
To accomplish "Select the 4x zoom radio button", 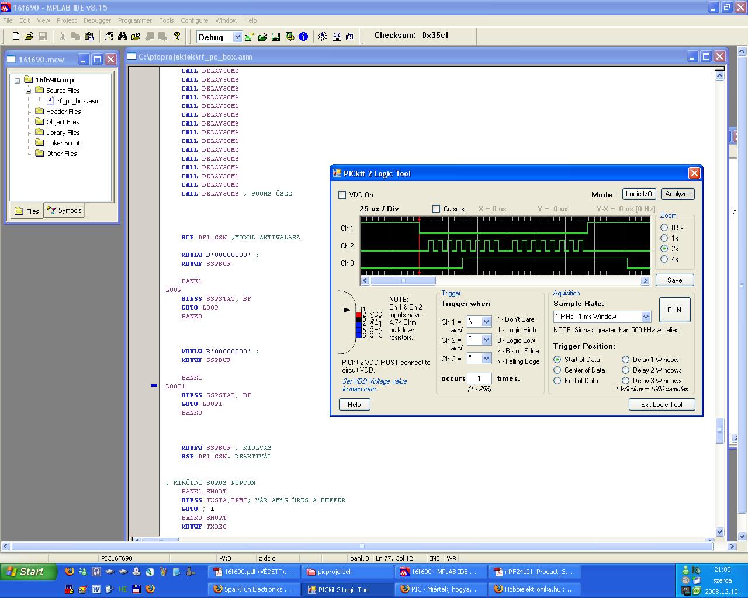I will [664, 259].
